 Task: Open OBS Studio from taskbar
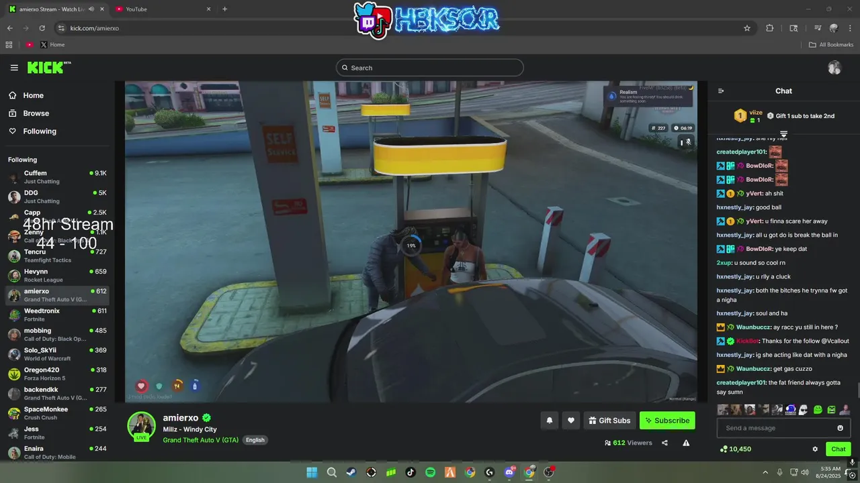click(549, 472)
